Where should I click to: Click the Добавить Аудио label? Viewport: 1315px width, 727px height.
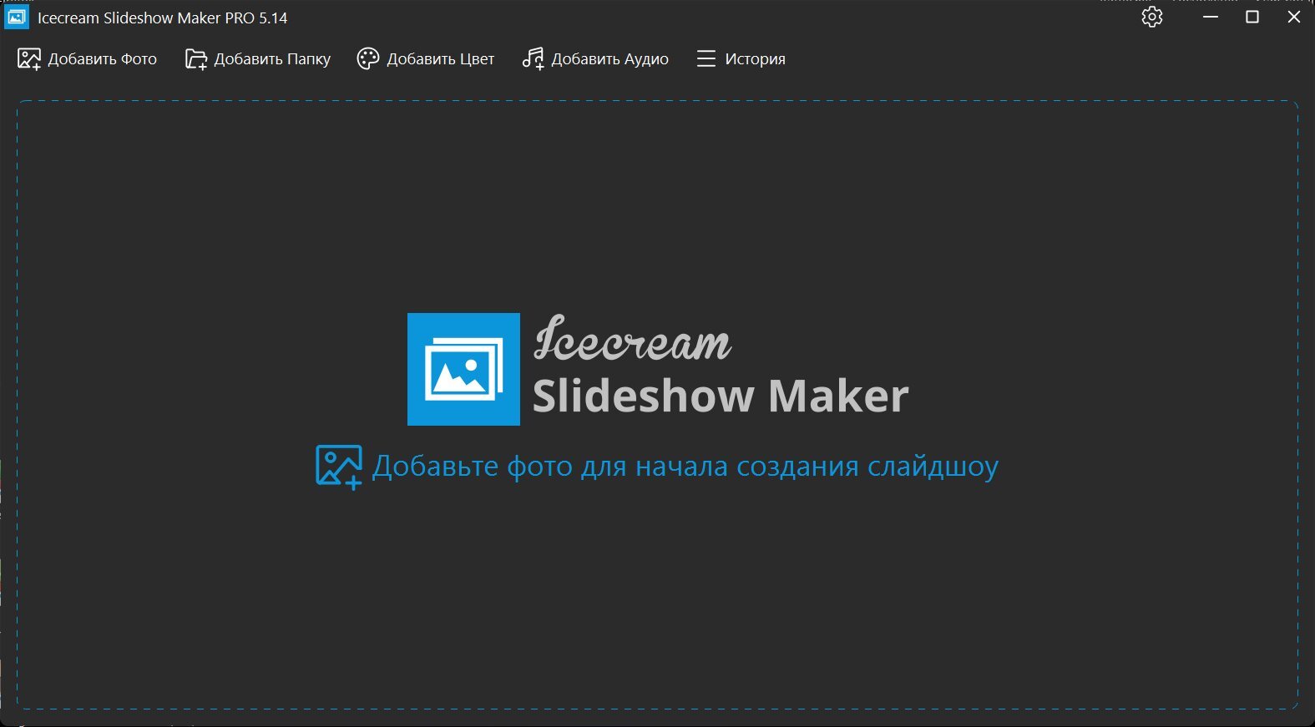pyautogui.click(x=610, y=59)
